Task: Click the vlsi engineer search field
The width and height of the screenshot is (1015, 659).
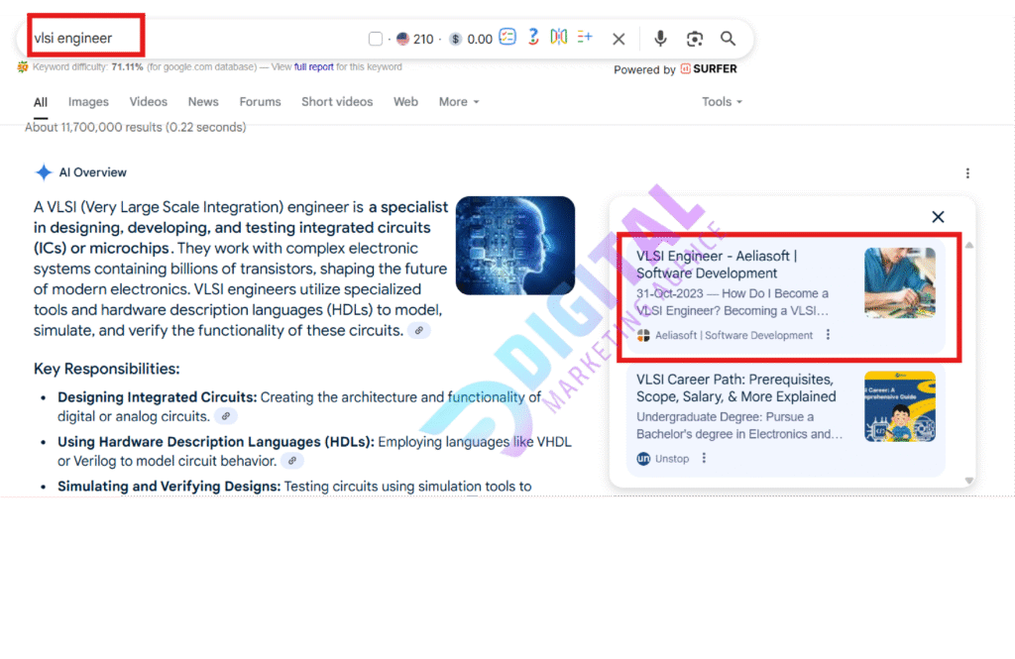Action: point(198,39)
